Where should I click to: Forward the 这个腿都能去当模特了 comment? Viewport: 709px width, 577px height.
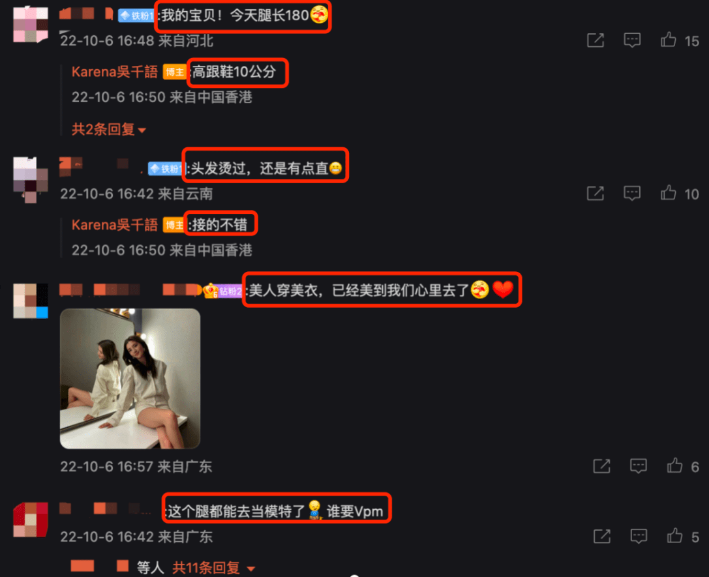(602, 537)
